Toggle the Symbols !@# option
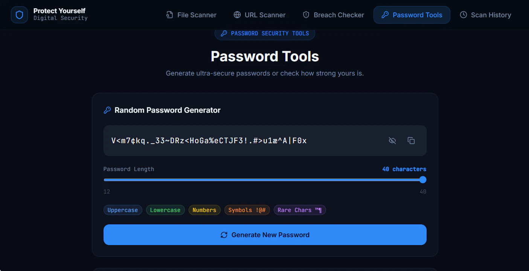Image resolution: width=529 pixels, height=271 pixels. point(247,210)
